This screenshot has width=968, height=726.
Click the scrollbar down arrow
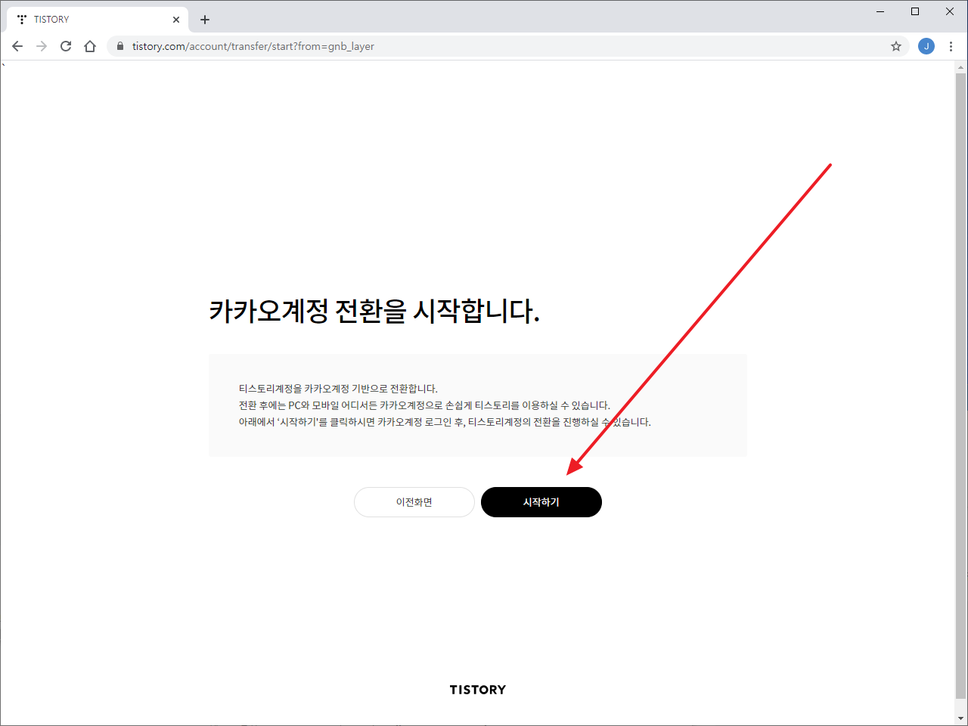point(961,718)
